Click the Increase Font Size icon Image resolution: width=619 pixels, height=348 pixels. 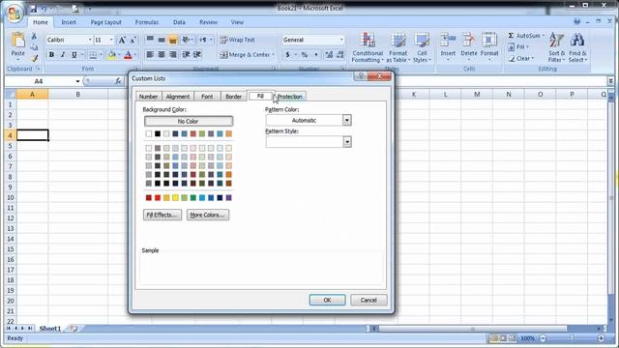pos(122,40)
